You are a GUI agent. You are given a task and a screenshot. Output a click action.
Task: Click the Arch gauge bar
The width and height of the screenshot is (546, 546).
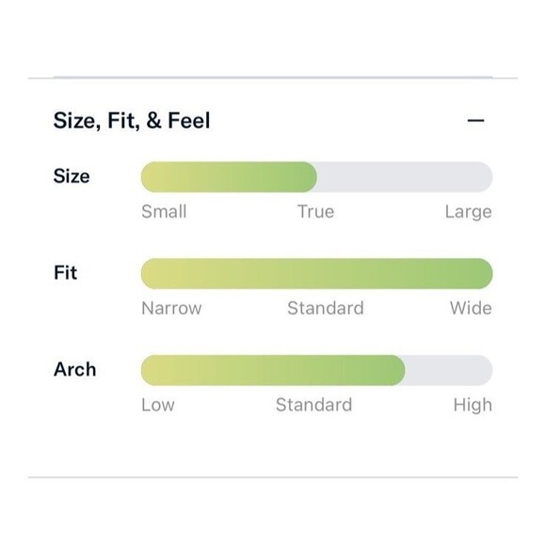pos(316,370)
